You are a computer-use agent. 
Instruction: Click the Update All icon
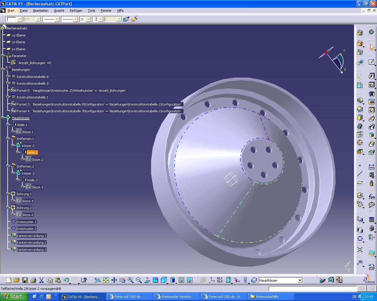click(x=203, y=280)
